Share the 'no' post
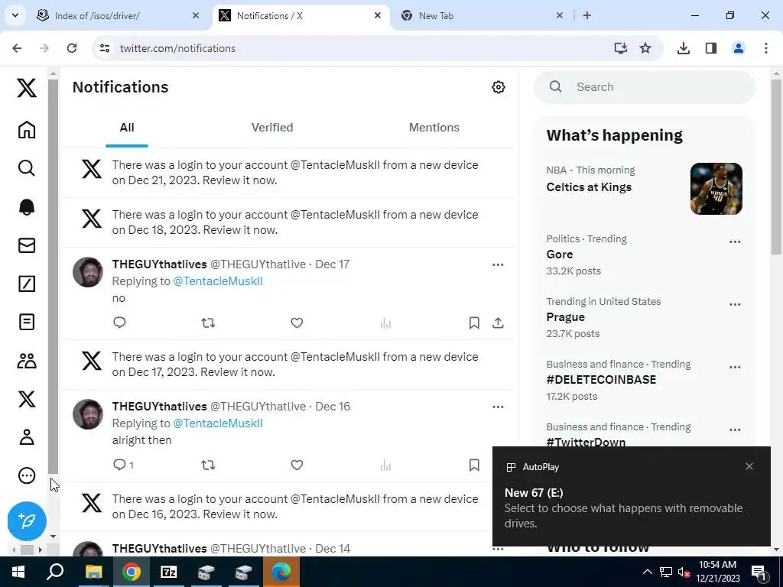This screenshot has width=783, height=587. [498, 323]
